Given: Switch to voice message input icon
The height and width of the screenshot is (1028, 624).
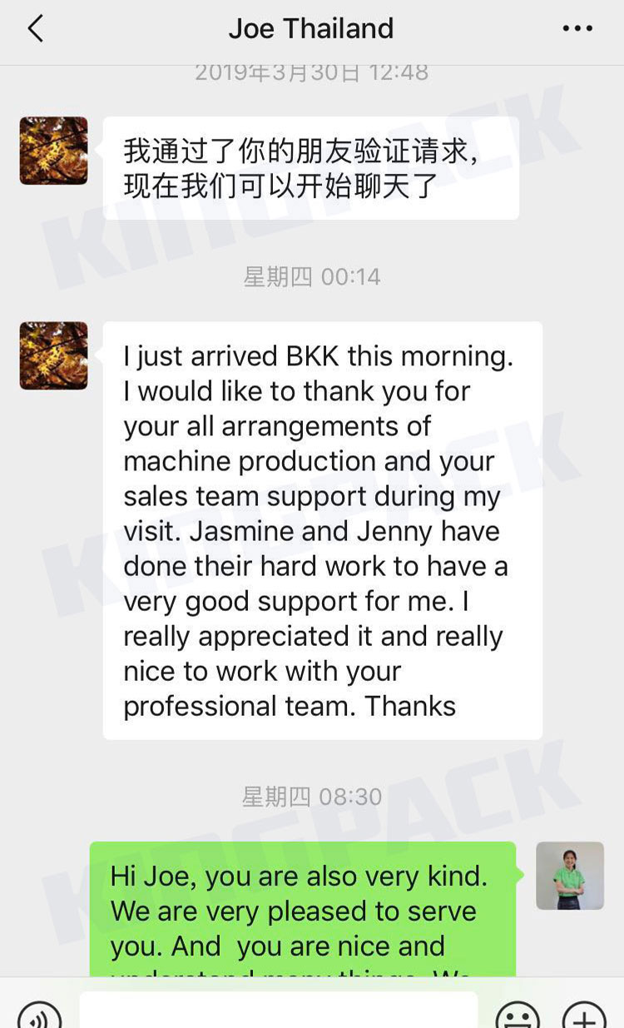Looking at the screenshot, I should (x=39, y=1016).
